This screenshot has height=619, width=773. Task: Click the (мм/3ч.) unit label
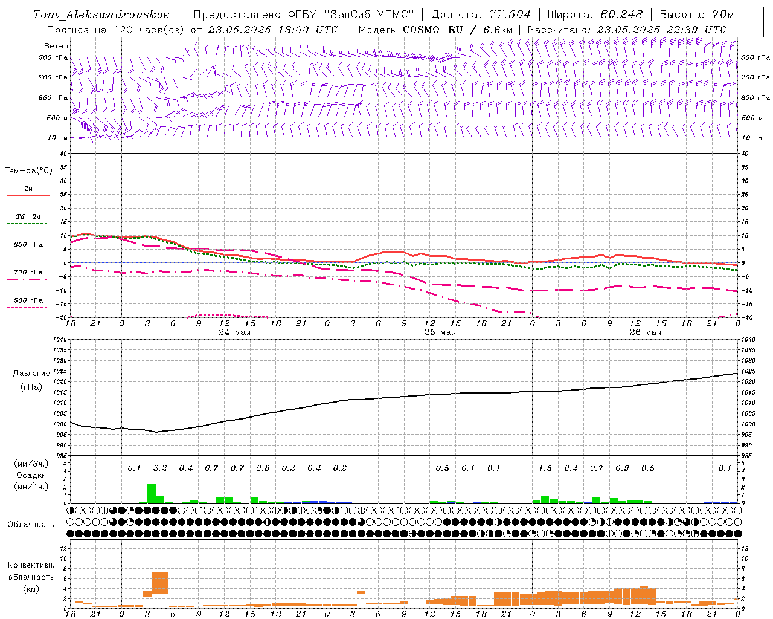tap(31, 464)
